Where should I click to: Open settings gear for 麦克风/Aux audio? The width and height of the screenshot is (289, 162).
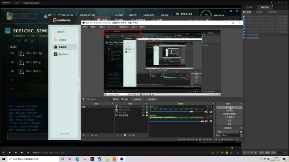211,112
